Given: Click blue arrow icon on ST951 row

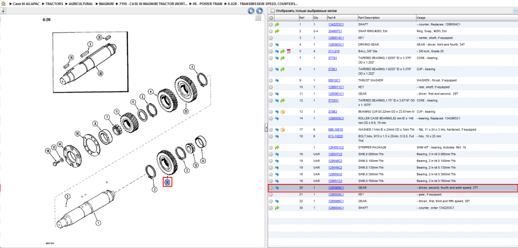Looking at the screenshot, I should coord(277,69).
